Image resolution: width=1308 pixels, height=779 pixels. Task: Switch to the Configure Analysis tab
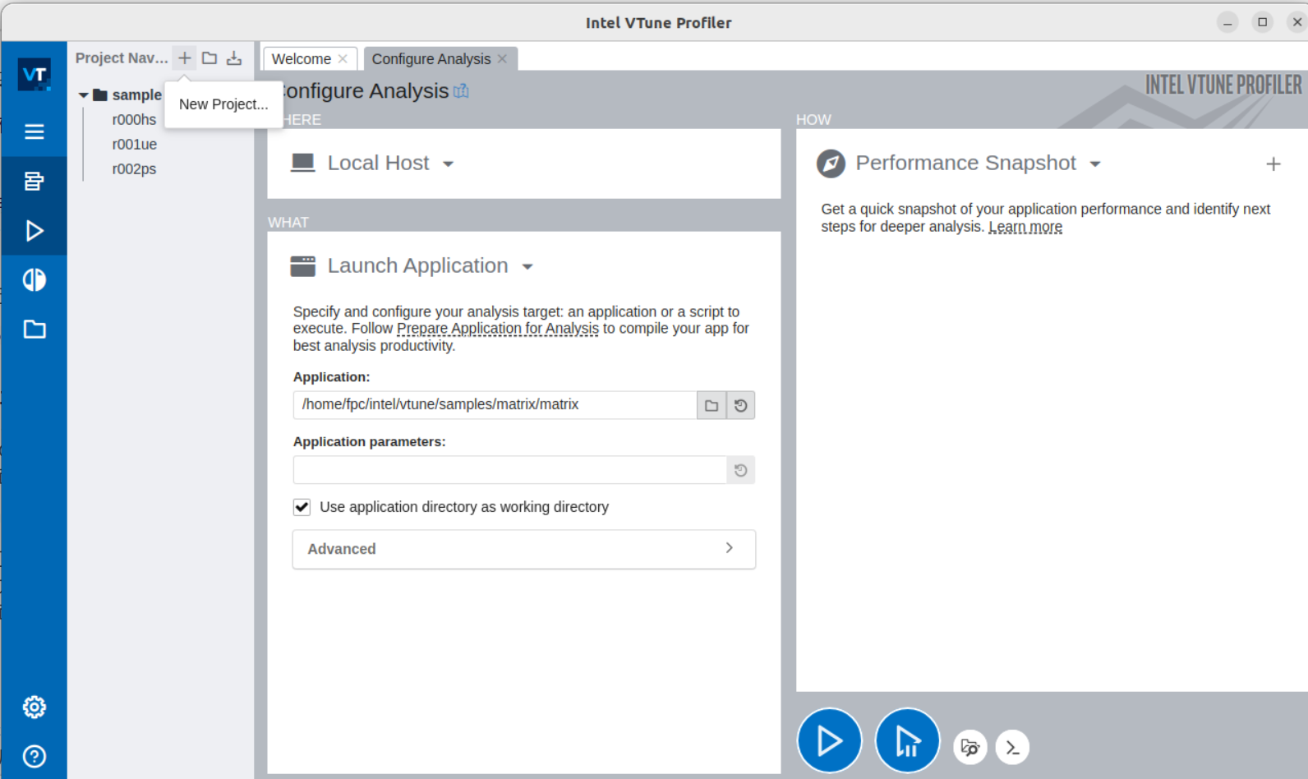pos(431,58)
